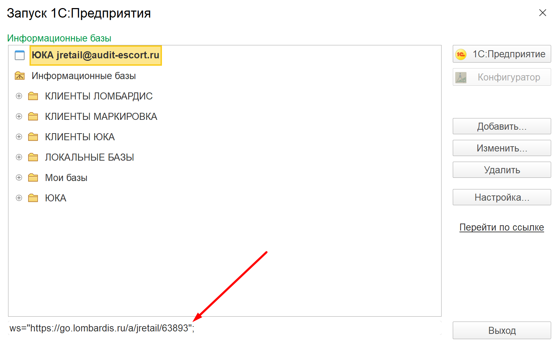Viewport: 555px width, 343px height.
Task: Expand the ЮКА folder node
Action: point(19,198)
